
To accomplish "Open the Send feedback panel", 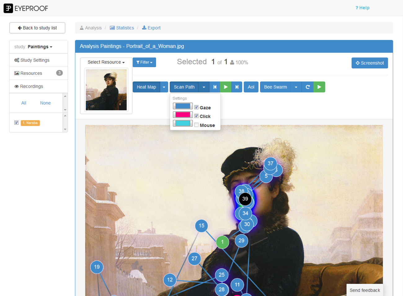I will 365,290.
